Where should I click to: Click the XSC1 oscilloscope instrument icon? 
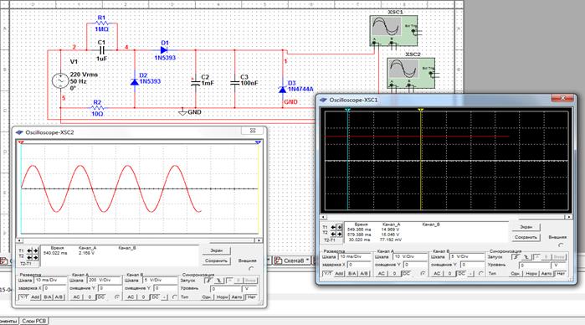click(x=393, y=31)
